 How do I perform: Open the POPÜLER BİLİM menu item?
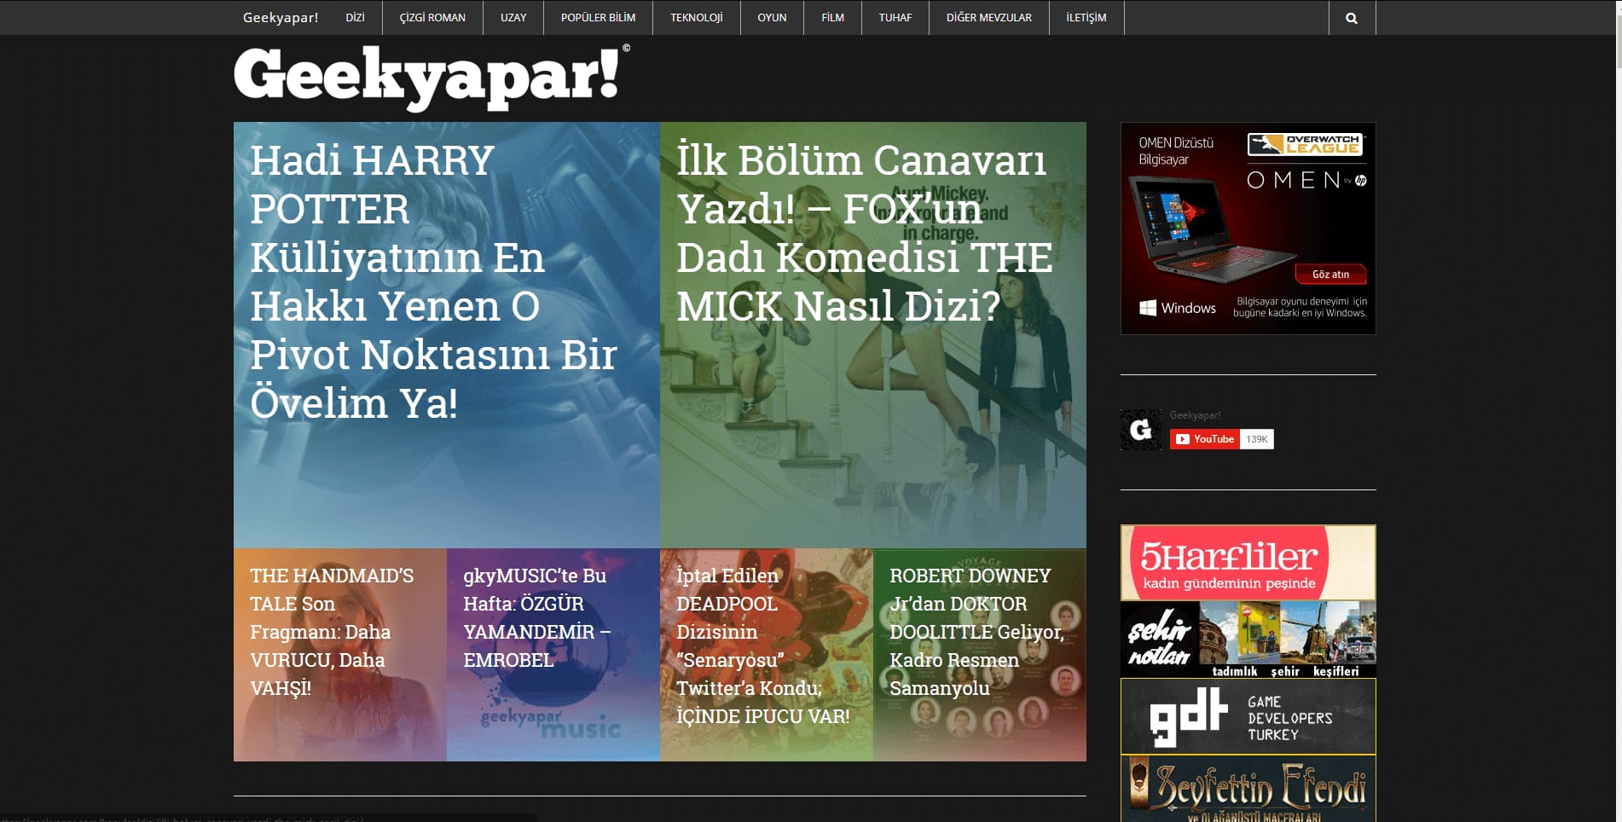[x=598, y=18]
